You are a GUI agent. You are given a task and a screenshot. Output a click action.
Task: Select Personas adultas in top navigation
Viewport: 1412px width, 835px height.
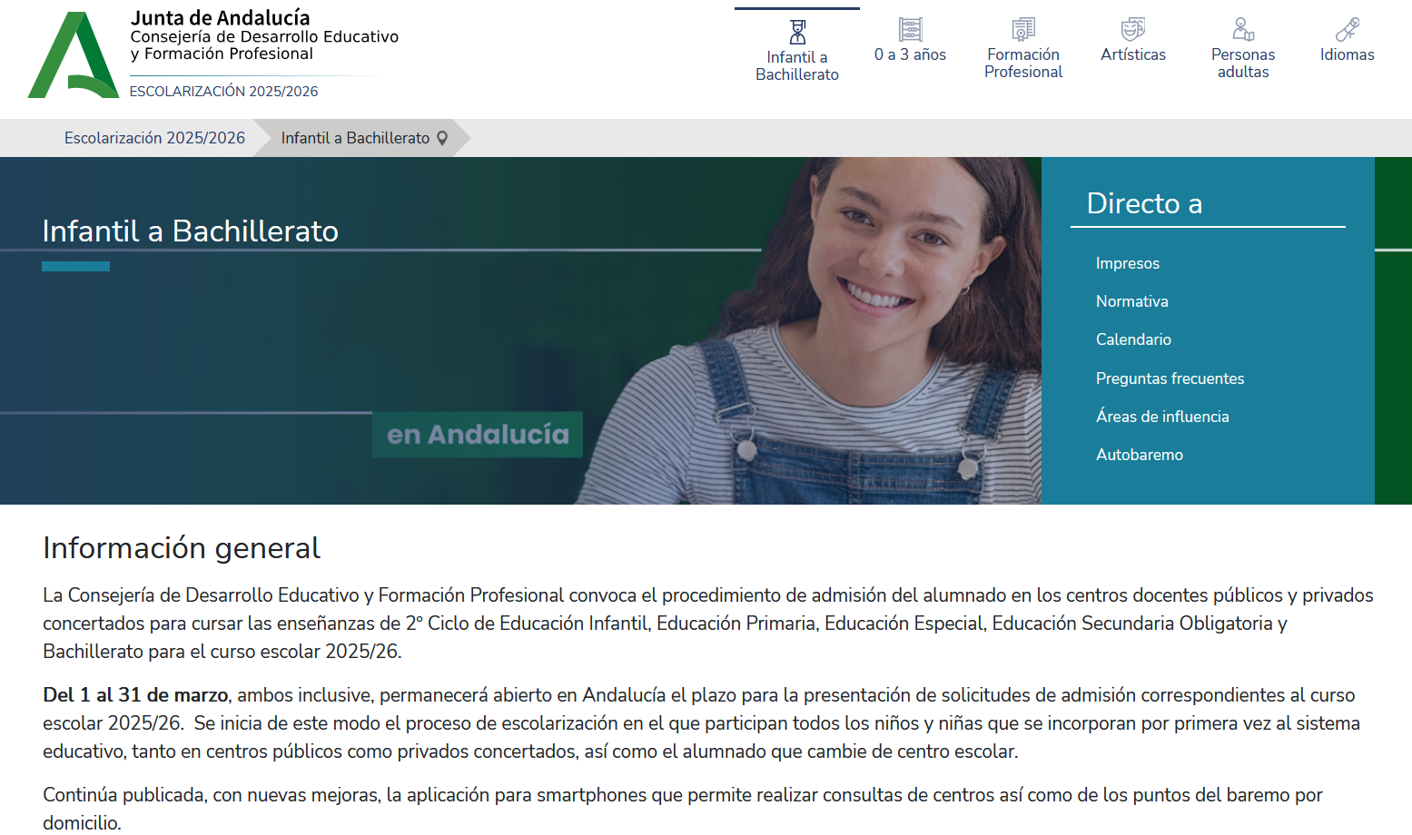point(1243,63)
